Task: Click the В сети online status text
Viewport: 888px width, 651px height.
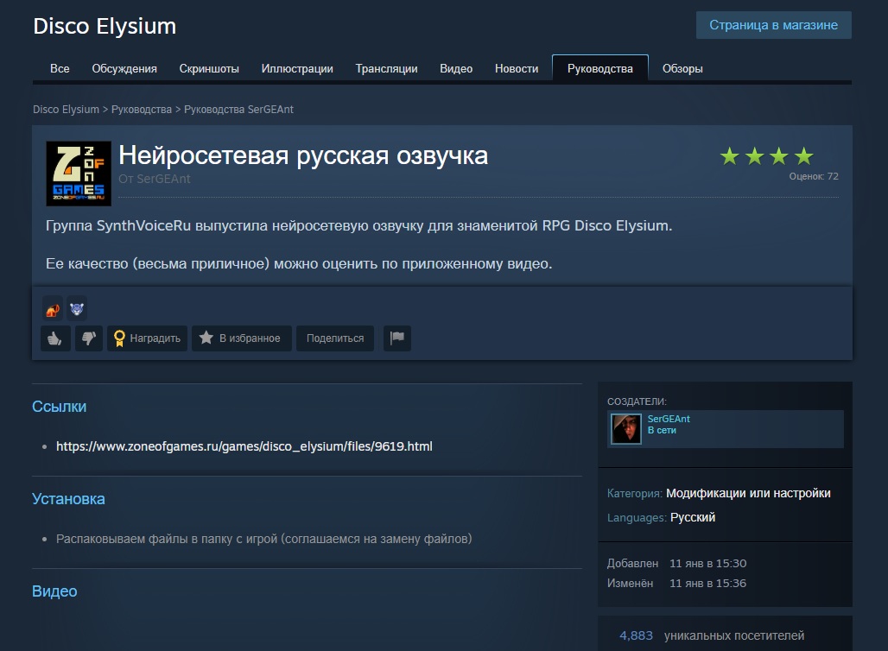Action: 662,430
